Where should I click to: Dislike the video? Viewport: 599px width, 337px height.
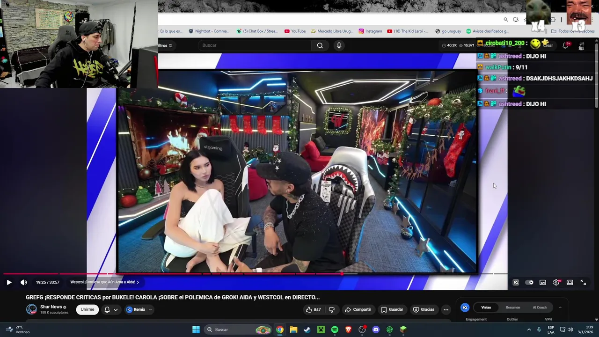[332, 309]
